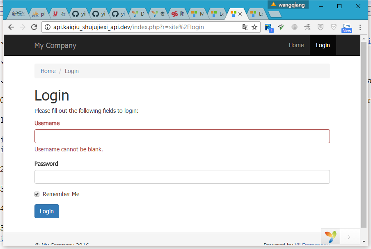The height and width of the screenshot is (249, 371).
Task: Click the large Login page heading
Action: coord(52,96)
